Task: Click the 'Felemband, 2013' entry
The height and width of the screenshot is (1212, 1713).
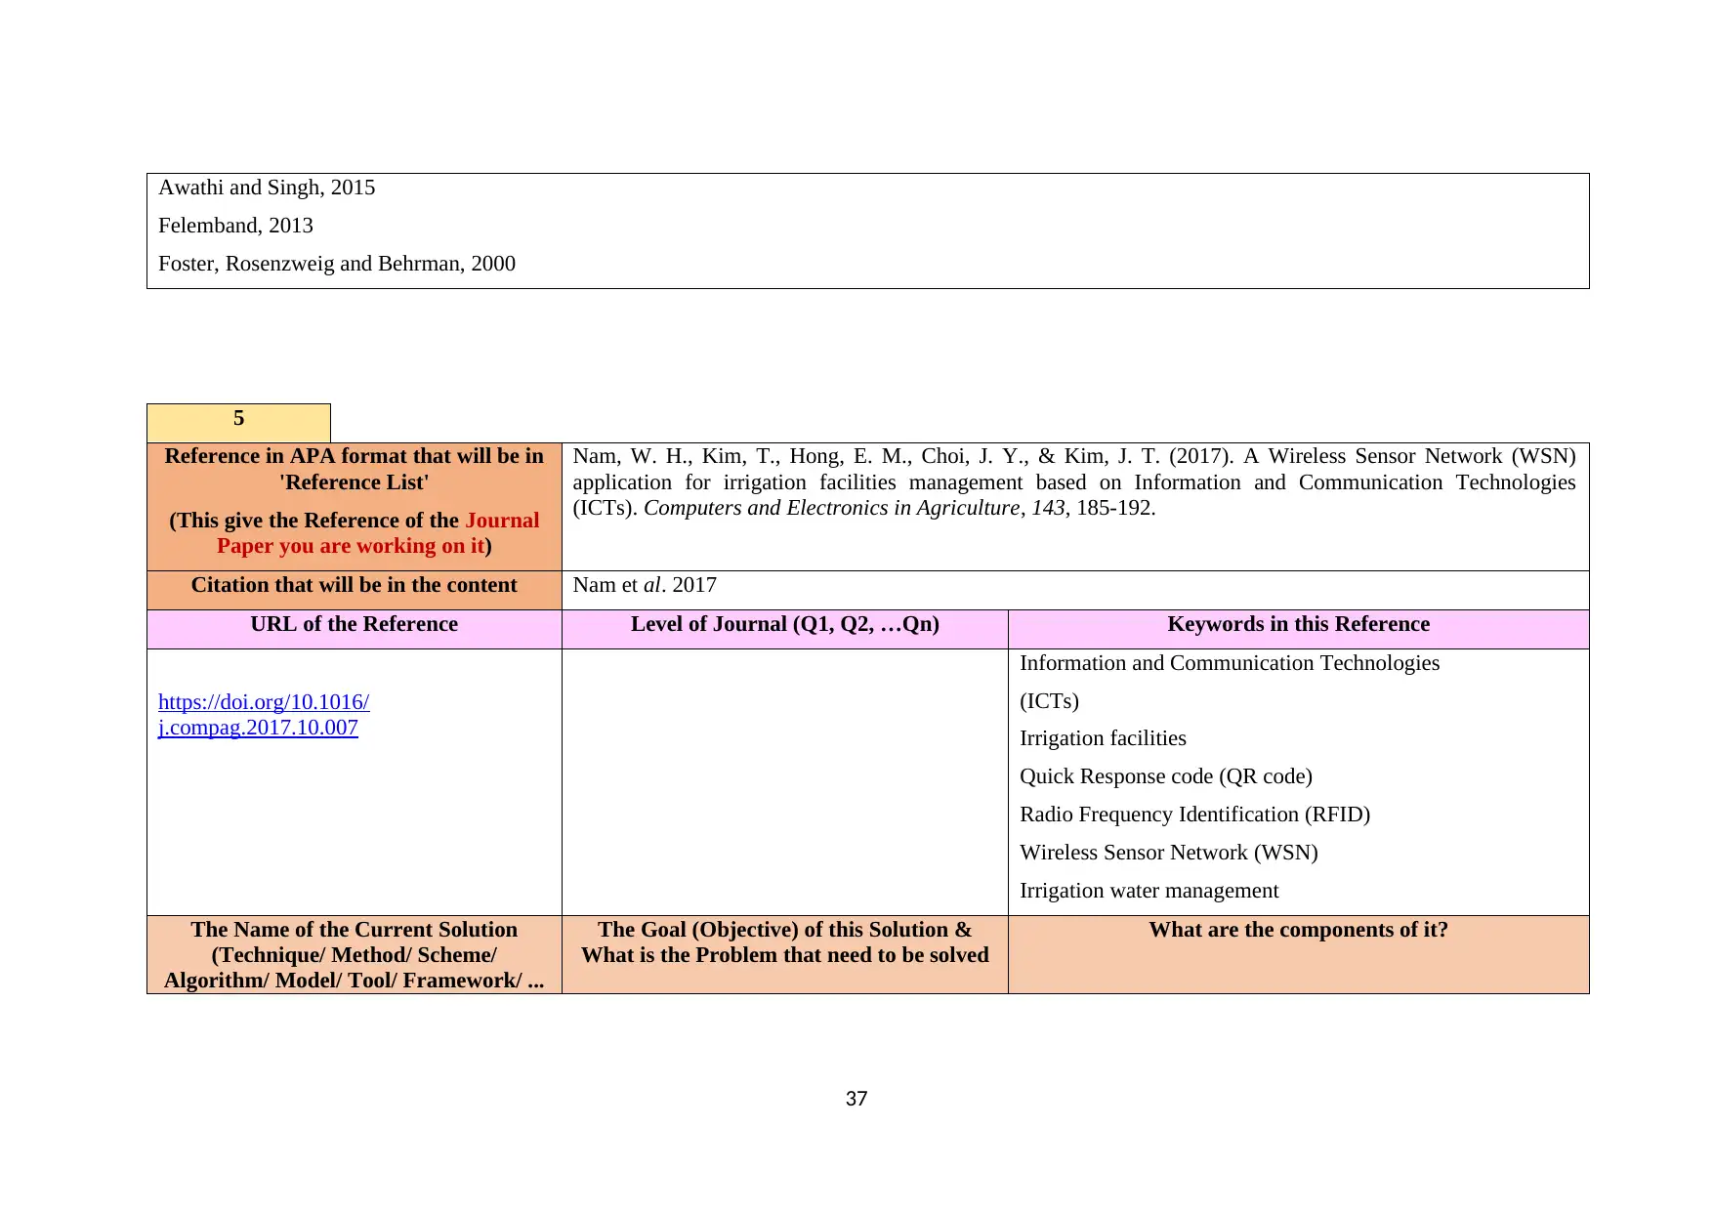Action: coord(235,226)
